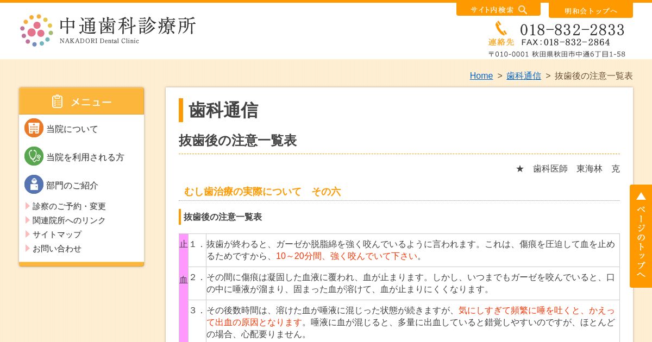Click the green stethoscope icon
The width and height of the screenshot is (652, 342).
34,156
